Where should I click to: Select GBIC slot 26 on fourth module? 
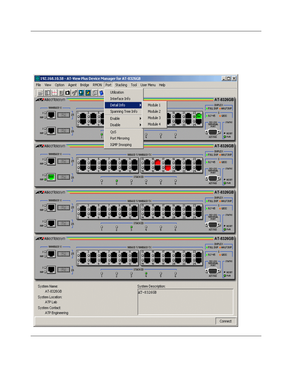[x=63, y=270]
